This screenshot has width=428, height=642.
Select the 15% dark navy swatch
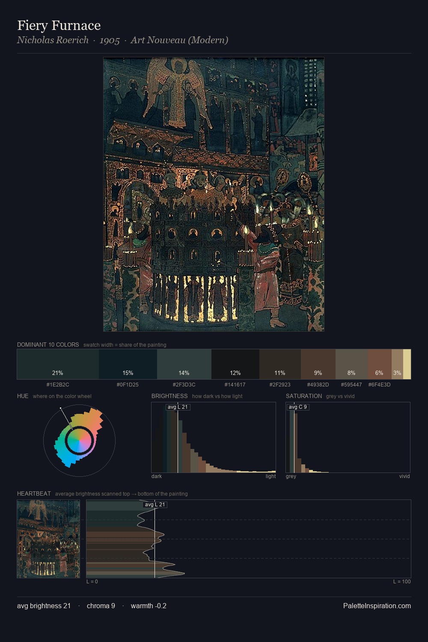coord(128,364)
